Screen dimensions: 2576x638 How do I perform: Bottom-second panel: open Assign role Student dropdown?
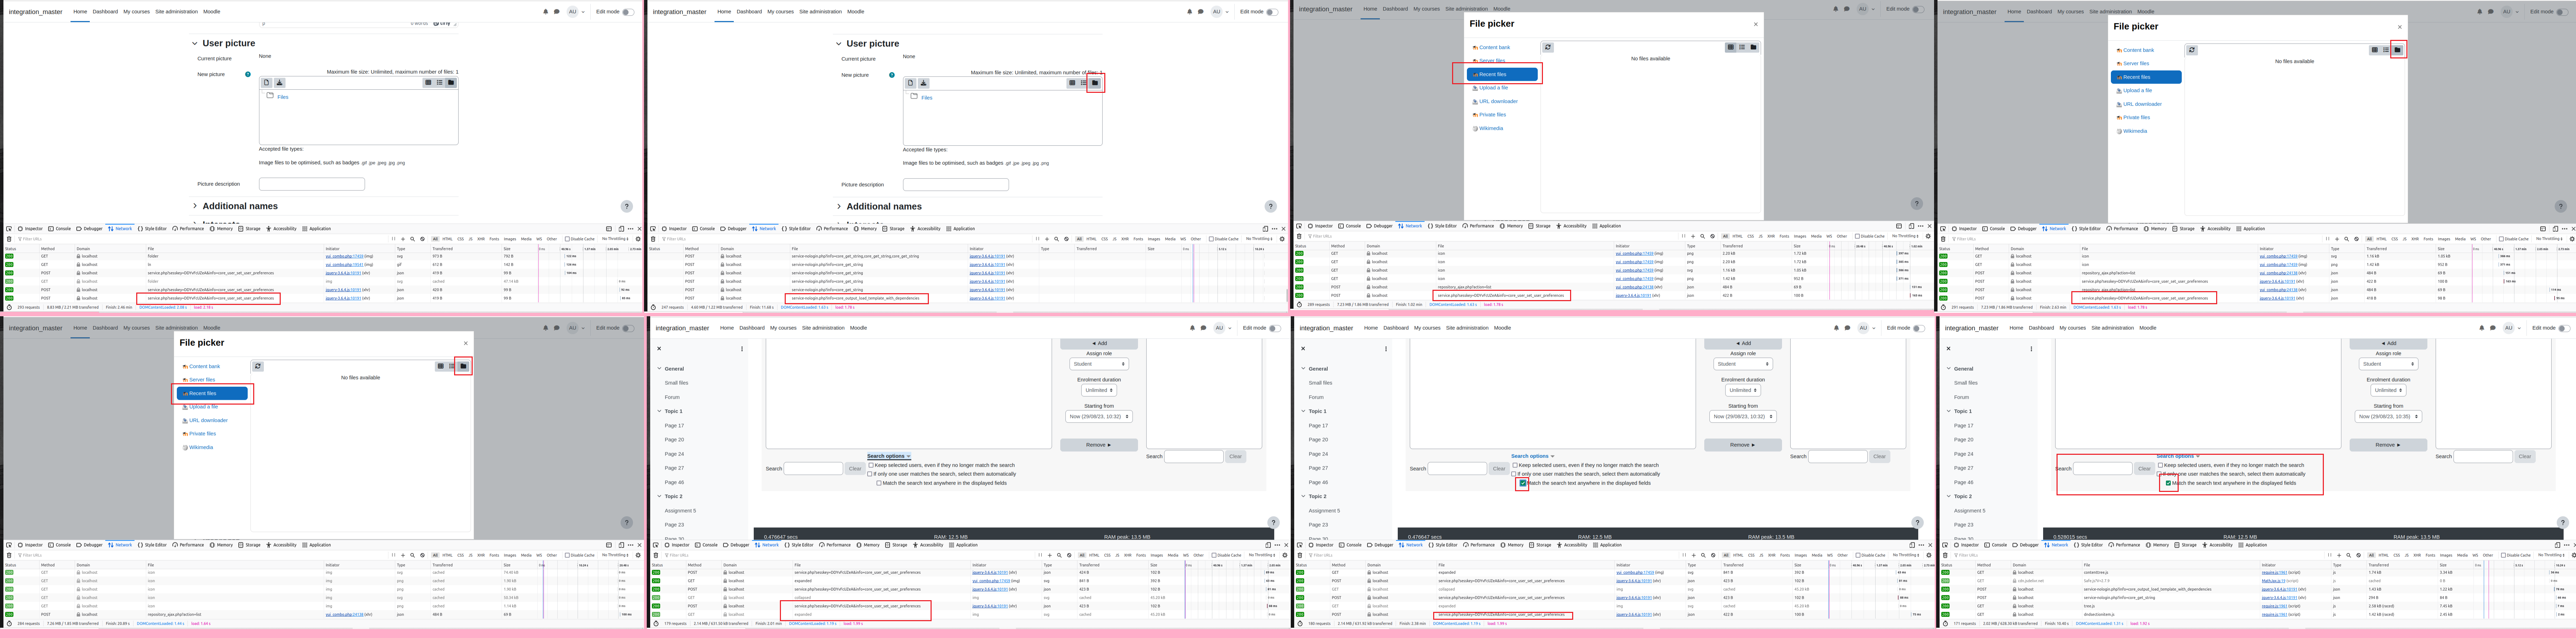click(x=1099, y=364)
